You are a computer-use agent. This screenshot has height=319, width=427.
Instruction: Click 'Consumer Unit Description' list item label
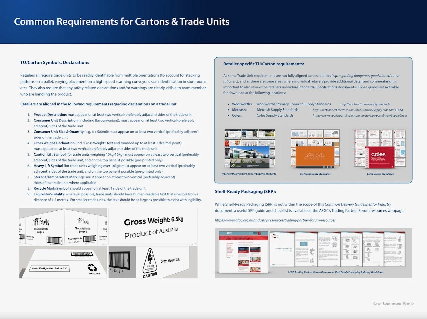55,120
